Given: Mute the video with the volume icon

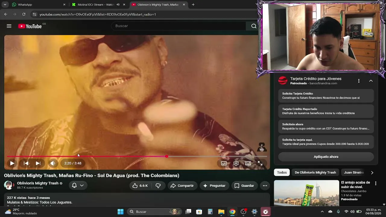Looking at the screenshot, I should pos(53,163).
